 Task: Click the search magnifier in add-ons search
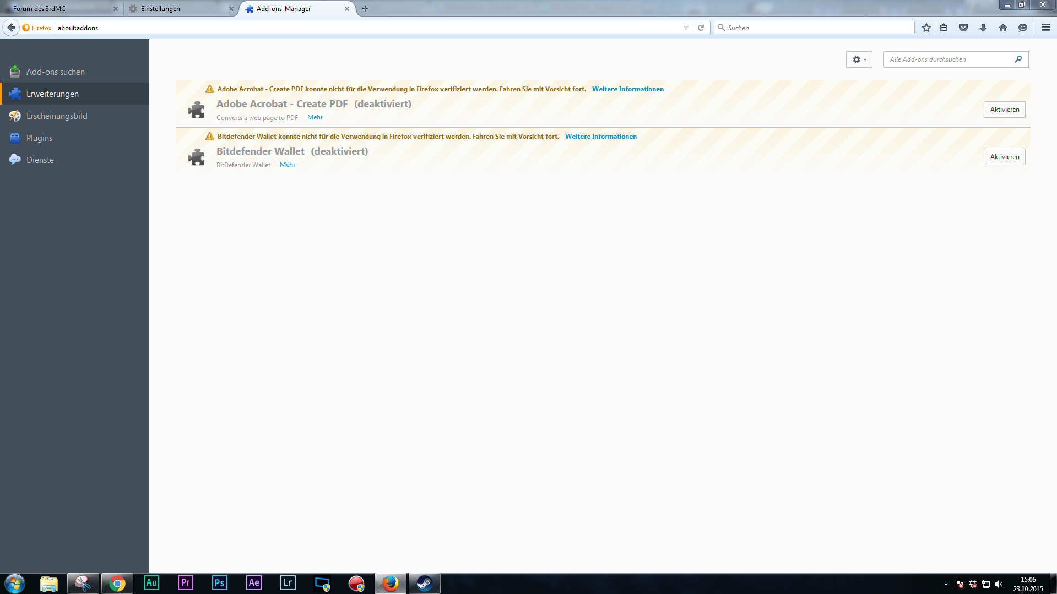coord(1018,59)
